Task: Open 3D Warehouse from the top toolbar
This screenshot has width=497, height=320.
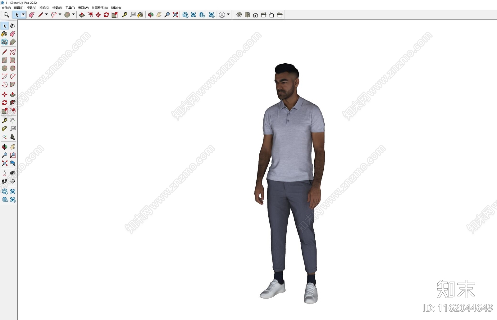Action: tap(185, 15)
